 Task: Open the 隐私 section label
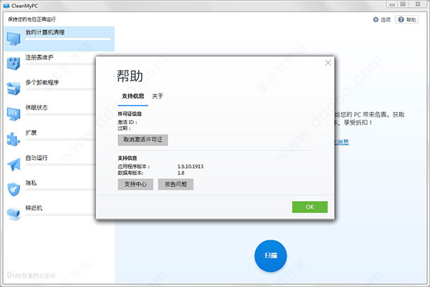[x=31, y=183]
